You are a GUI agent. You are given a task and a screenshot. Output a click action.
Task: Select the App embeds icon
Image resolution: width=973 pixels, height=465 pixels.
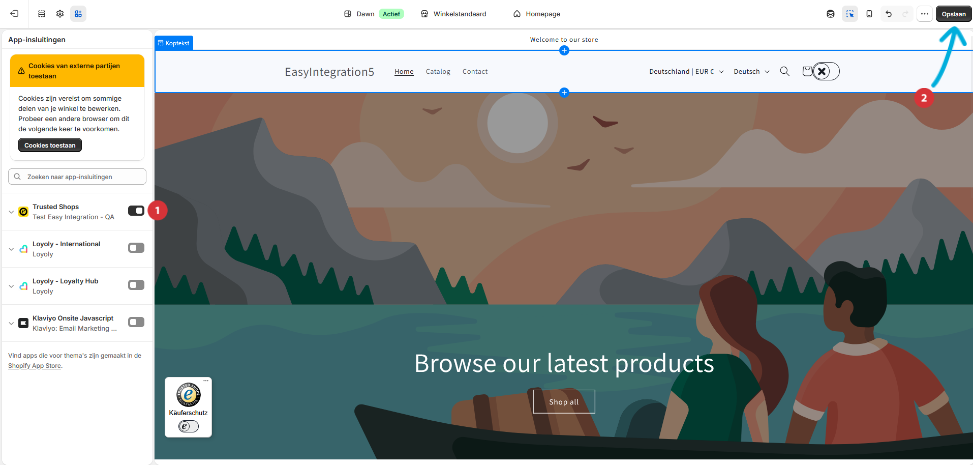[78, 14]
